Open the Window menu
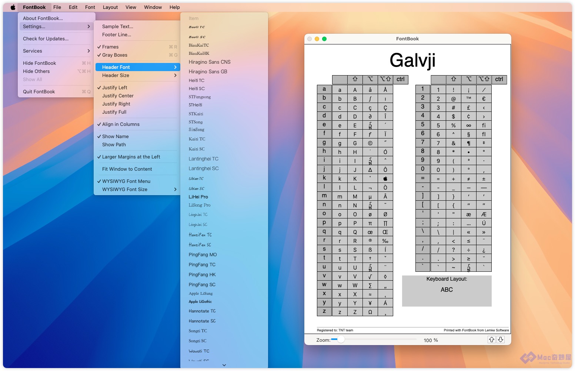Screen dimensions: 575x371 153,7
